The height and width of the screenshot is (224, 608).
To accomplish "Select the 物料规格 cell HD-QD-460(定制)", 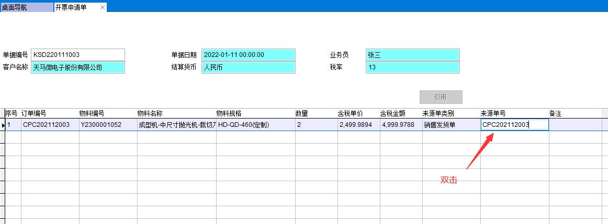I will tap(255, 125).
